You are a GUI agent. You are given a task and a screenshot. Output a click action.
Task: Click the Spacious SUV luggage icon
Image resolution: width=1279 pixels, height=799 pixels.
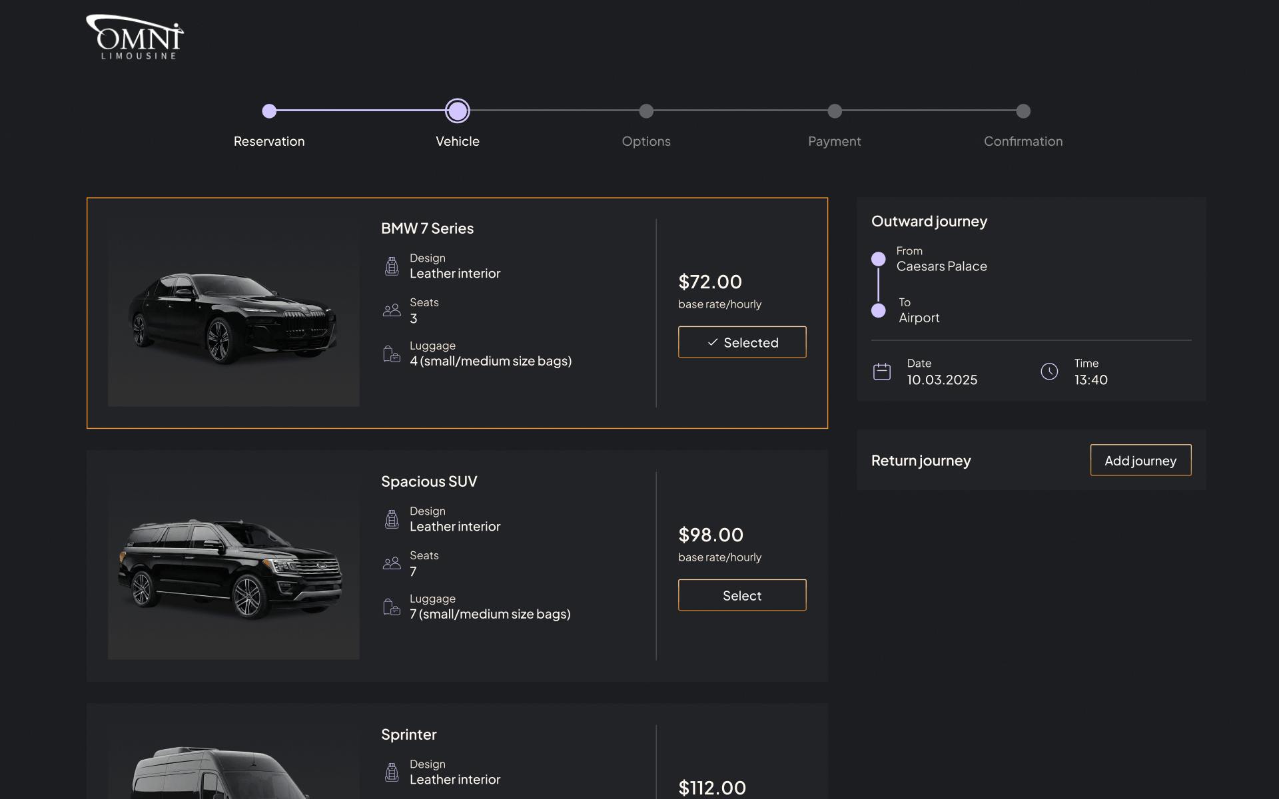[x=392, y=607]
